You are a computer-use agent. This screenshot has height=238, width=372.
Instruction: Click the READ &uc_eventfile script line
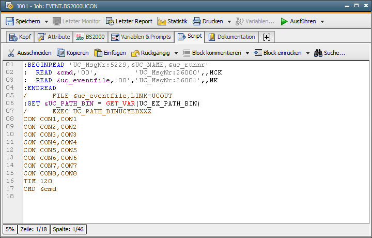point(120,80)
